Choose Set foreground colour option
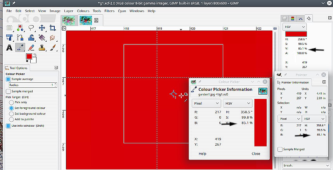 point(11,108)
